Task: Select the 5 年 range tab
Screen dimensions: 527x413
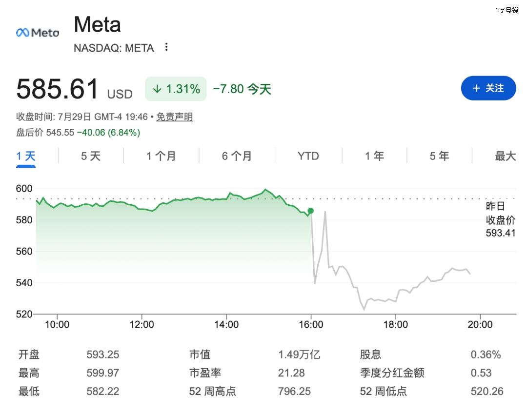Action: [439, 156]
